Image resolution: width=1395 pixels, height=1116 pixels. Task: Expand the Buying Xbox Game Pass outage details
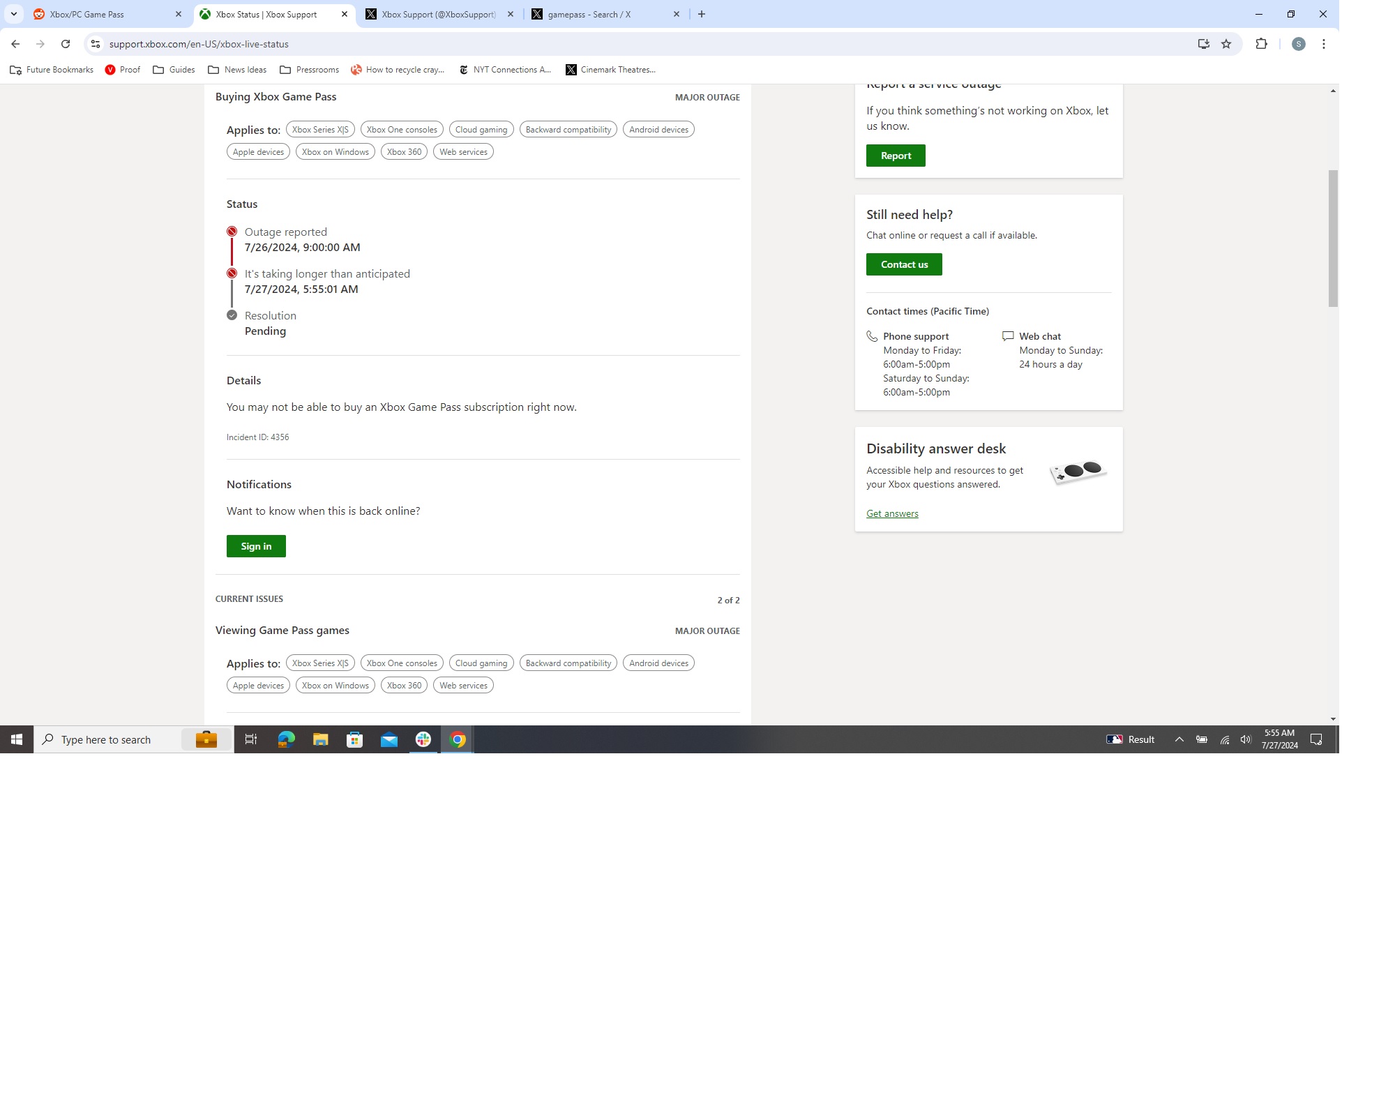click(x=478, y=97)
